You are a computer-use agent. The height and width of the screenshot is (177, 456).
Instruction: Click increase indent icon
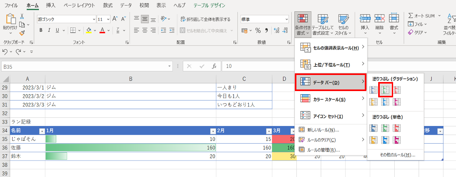click(172, 30)
